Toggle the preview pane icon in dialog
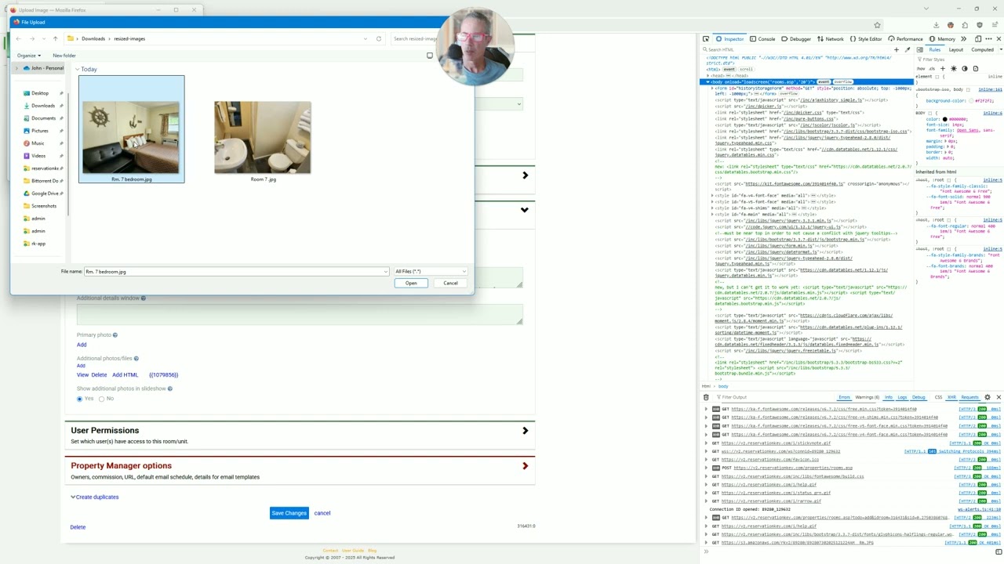 (429, 56)
